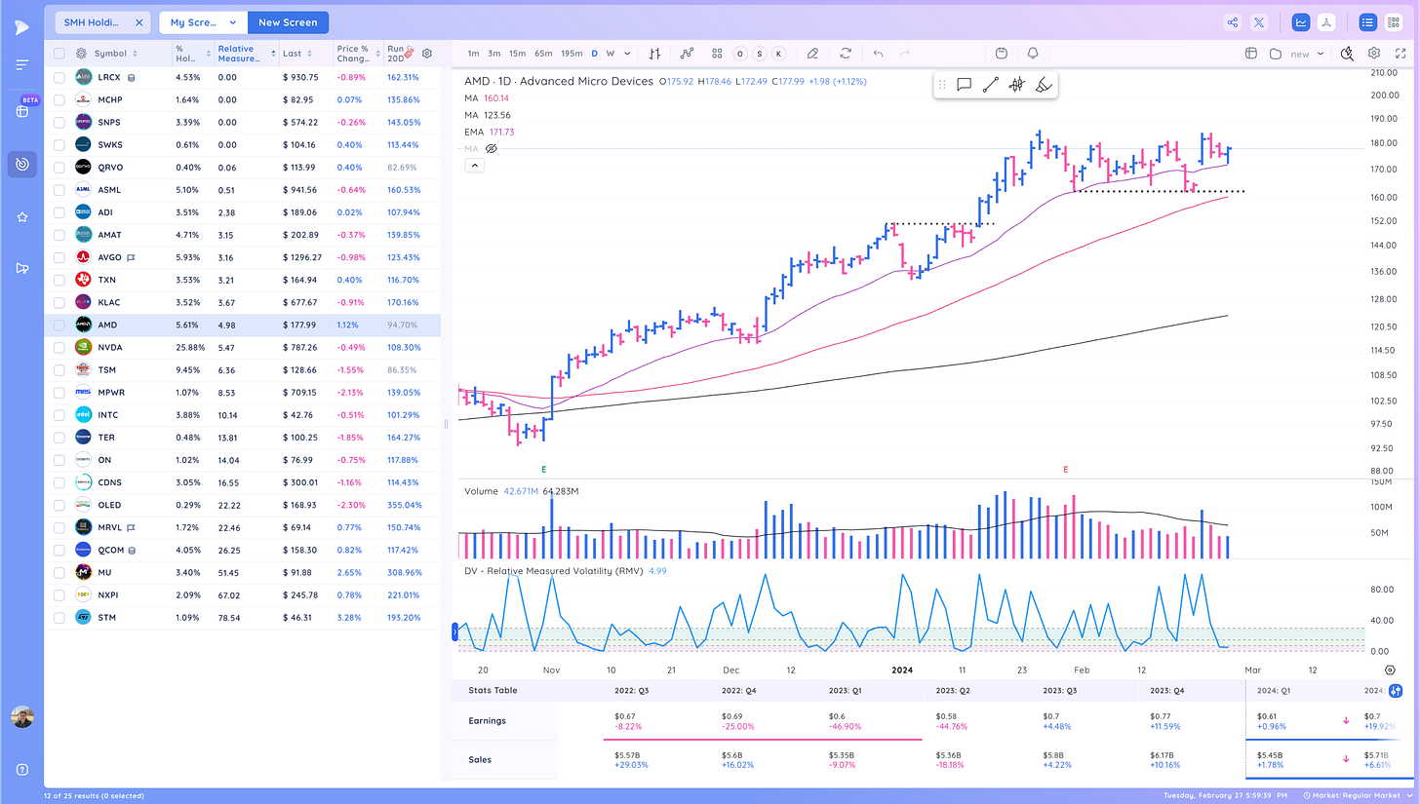The height and width of the screenshot is (804, 1420).
Task: Open the screener radar icon in sidebar
Action: coord(21,164)
